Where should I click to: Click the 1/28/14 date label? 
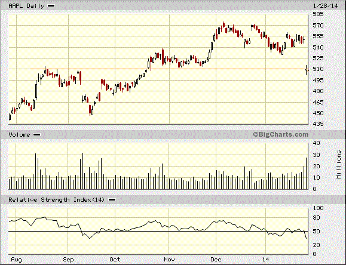(x=325, y=6)
